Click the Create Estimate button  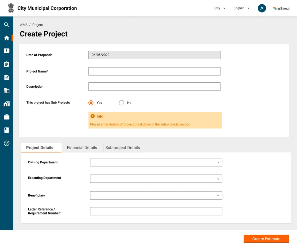(x=266, y=239)
